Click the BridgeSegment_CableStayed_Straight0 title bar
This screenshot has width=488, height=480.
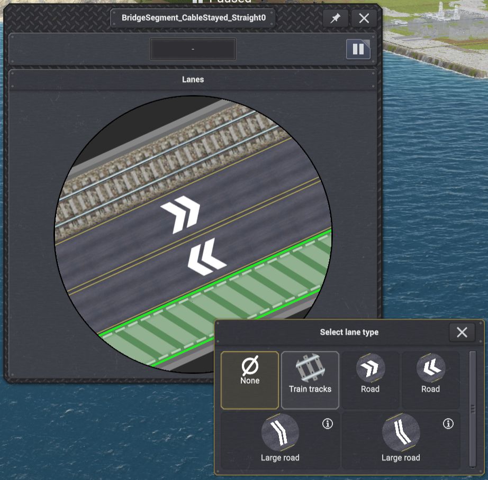click(x=193, y=18)
